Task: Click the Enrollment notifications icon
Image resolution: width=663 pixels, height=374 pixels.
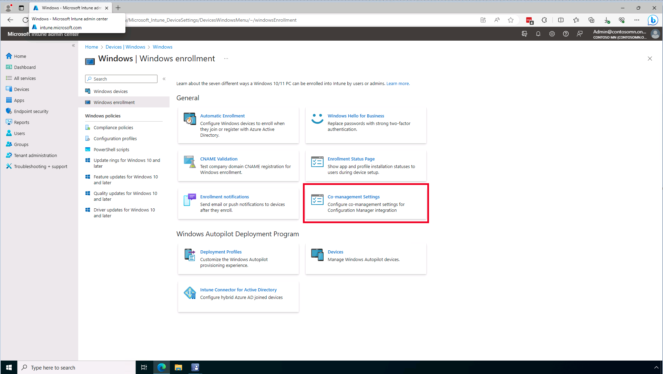Action: (x=190, y=200)
